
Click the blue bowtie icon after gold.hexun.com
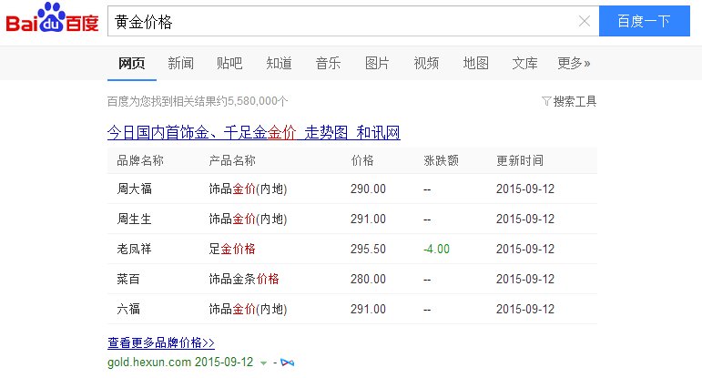(288, 363)
